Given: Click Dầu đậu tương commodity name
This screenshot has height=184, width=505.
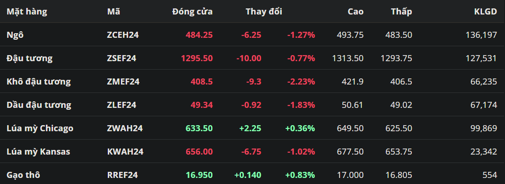Looking at the screenshot, I should [x=39, y=105].
